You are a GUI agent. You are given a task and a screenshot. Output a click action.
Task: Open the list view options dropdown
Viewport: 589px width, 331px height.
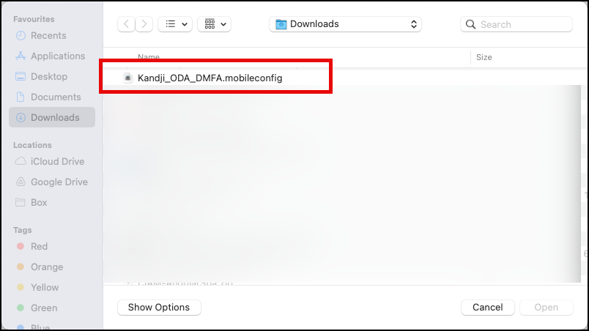pos(175,24)
